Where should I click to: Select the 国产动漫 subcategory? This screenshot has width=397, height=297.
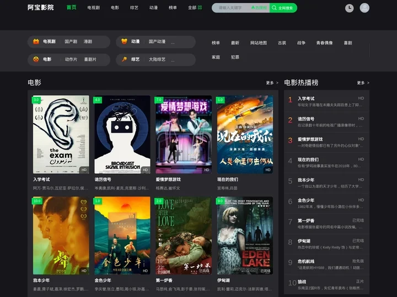[157, 41]
